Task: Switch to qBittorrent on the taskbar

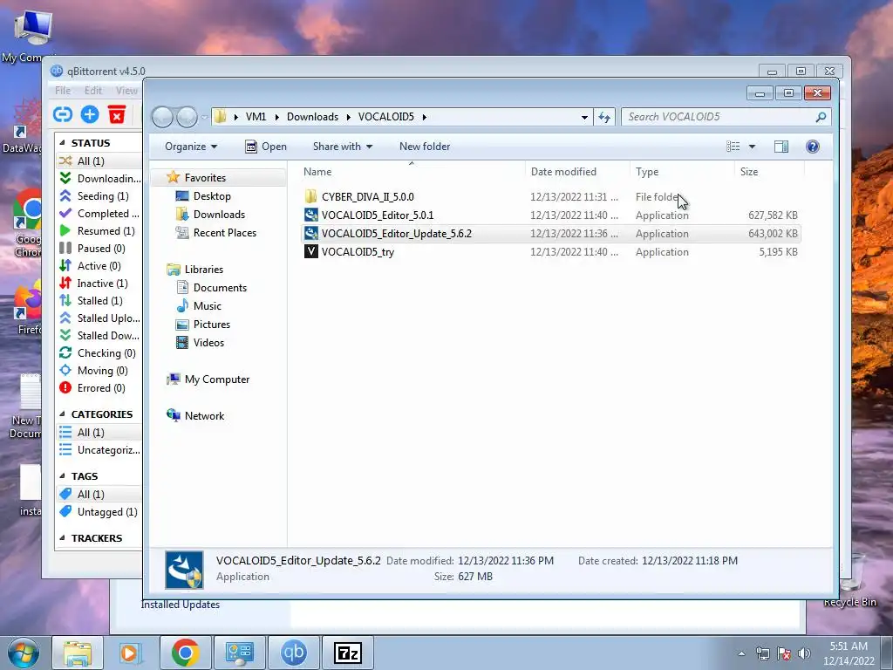Action: point(294,653)
